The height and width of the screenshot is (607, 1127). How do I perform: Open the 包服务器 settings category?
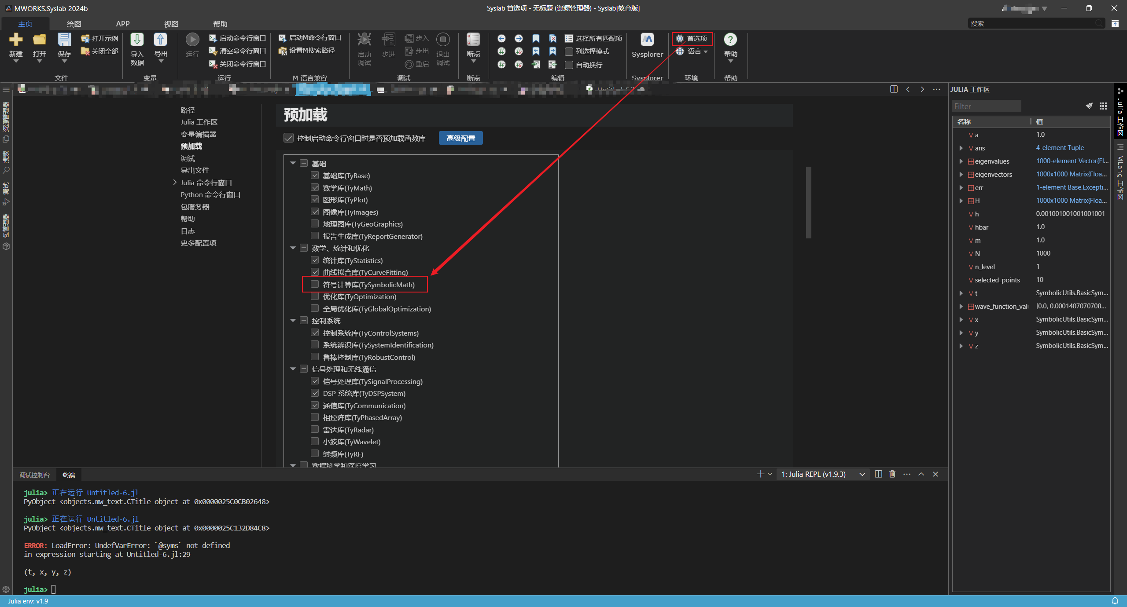[x=195, y=207]
